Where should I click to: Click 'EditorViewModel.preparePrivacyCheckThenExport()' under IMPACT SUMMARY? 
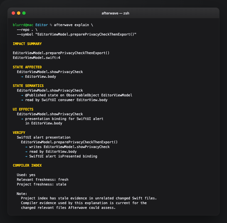[x=61, y=53]
